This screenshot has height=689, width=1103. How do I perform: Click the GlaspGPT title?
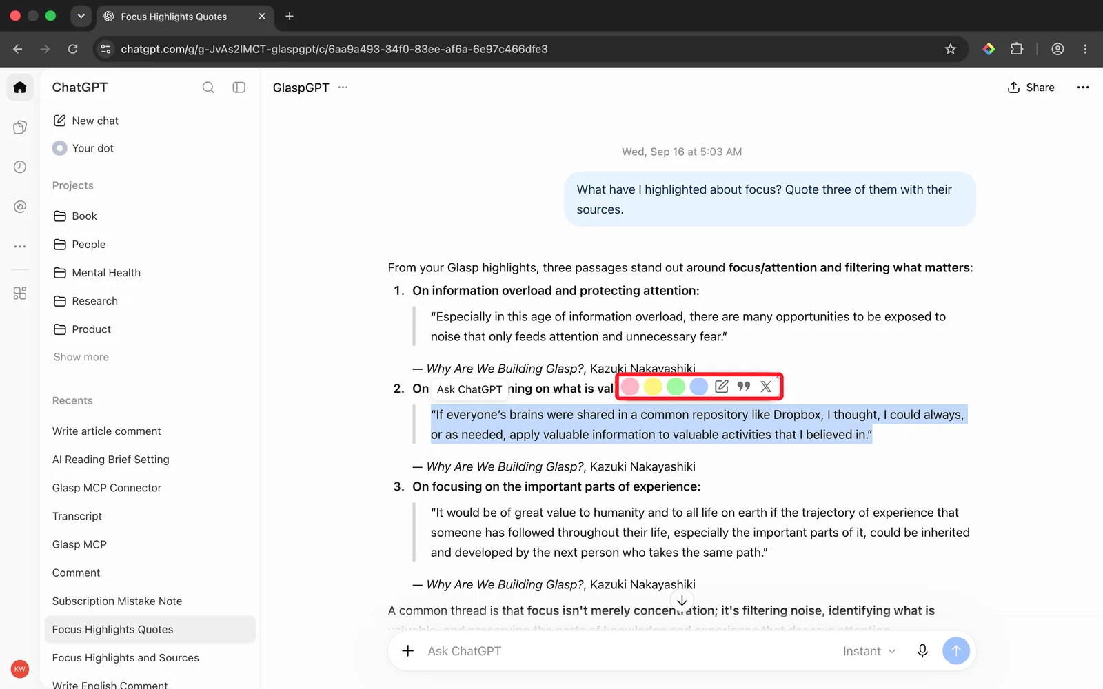tap(301, 88)
